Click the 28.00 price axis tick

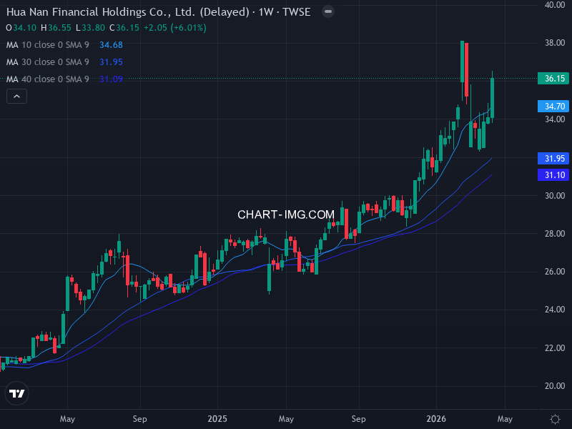tap(555, 234)
